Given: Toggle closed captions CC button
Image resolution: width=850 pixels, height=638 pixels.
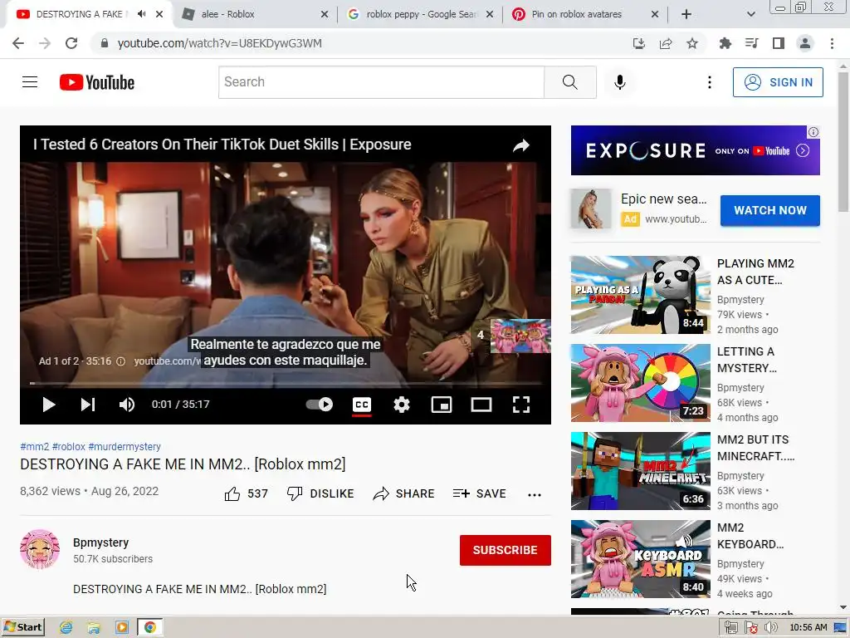Looking at the screenshot, I should point(362,405).
